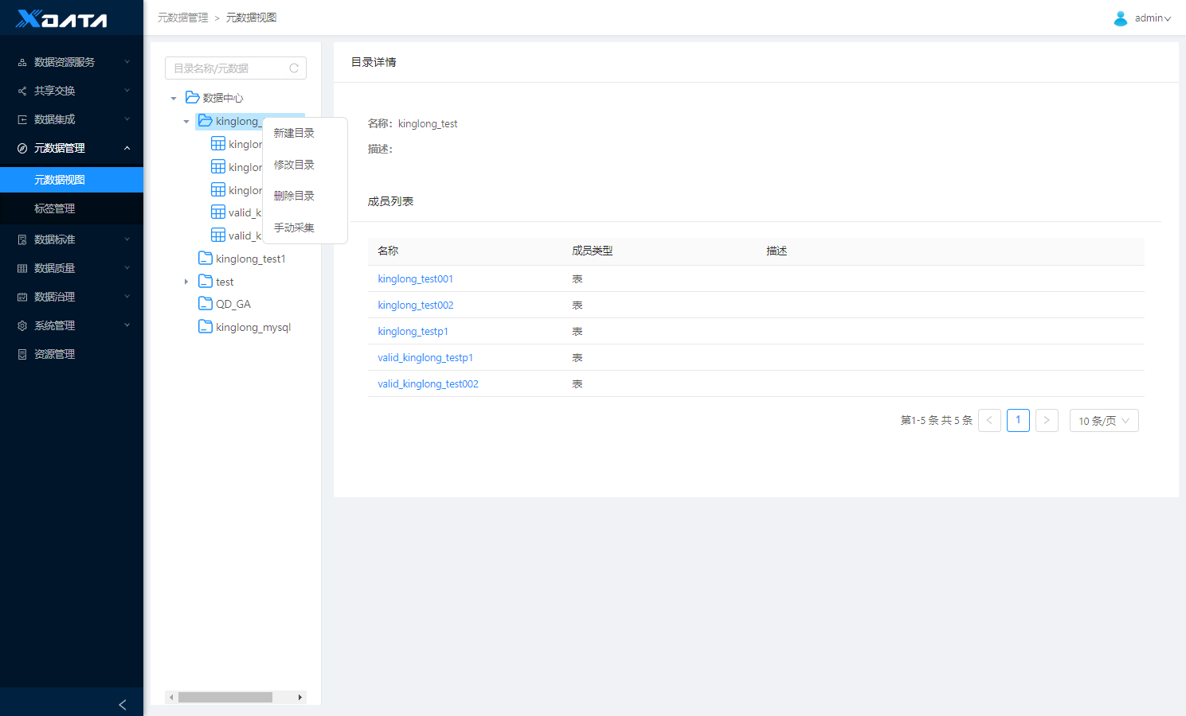Click the horizontal scrollbar left arrow
This screenshot has height=716, width=1186.
pyautogui.click(x=170, y=697)
